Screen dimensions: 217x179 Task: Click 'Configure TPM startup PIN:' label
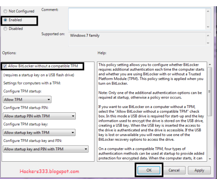[26, 108]
